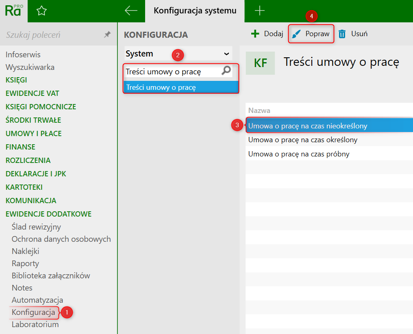Select Umowa o pracę na czas określony
Image resolution: width=413 pixels, height=334 pixels.
(x=329, y=140)
